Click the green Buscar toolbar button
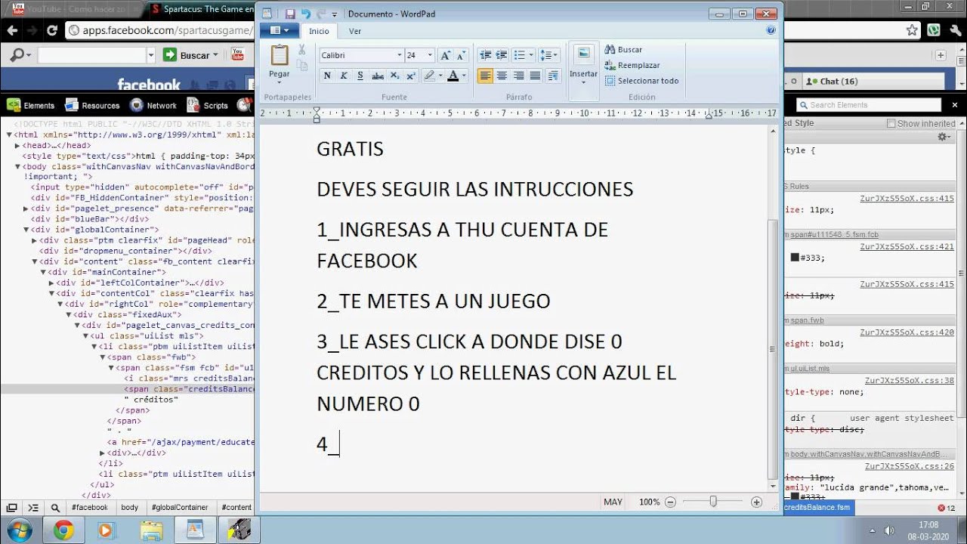The width and height of the screenshot is (967, 544). pyautogui.click(x=190, y=55)
